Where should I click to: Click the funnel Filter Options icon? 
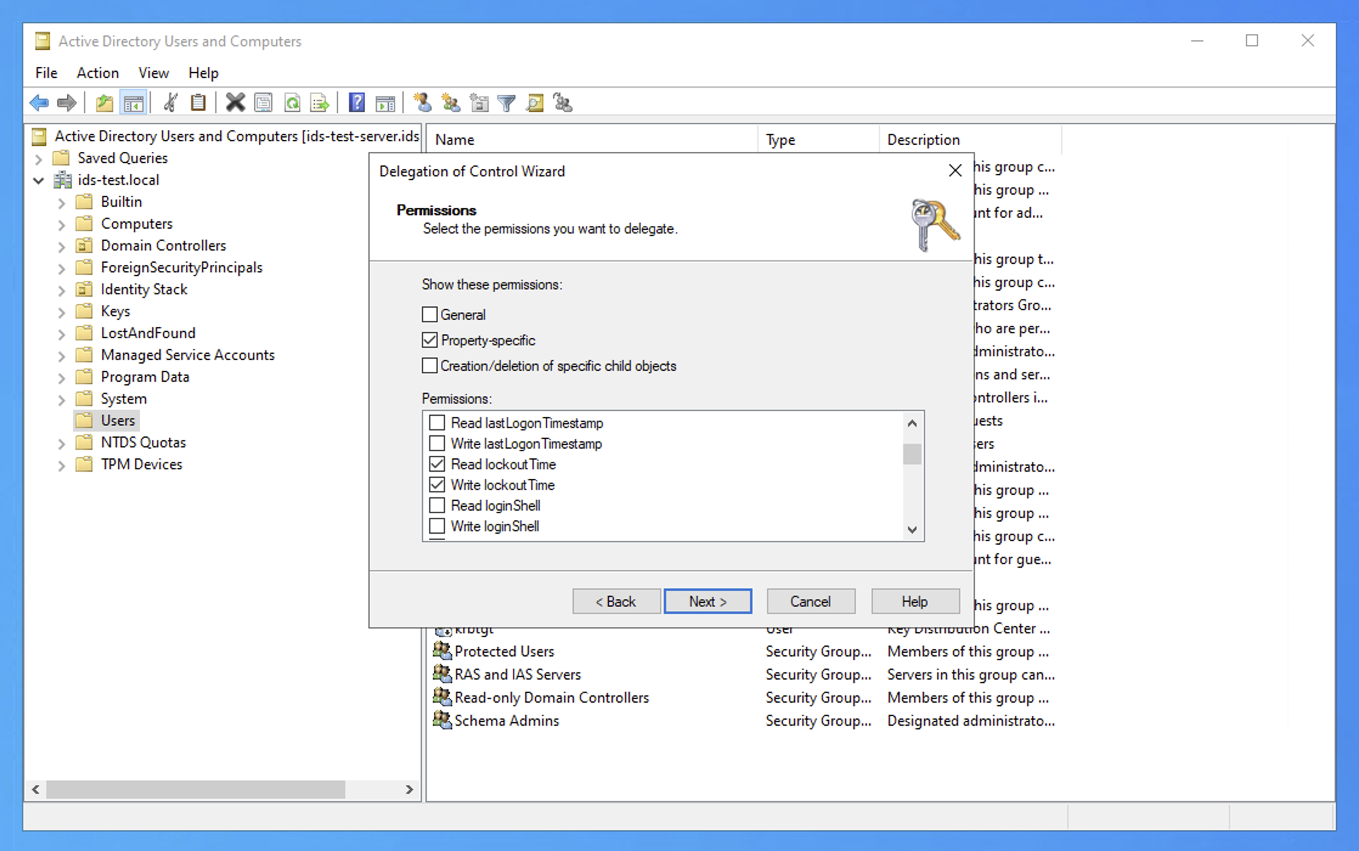point(506,103)
